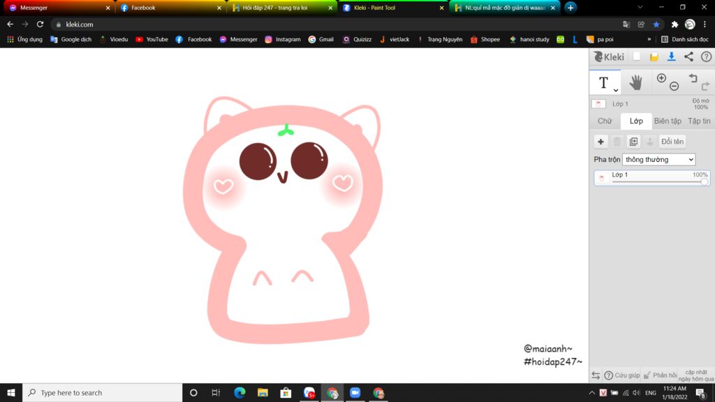Create a new image in Kleki
715x402 pixels.
pos(637,57)
